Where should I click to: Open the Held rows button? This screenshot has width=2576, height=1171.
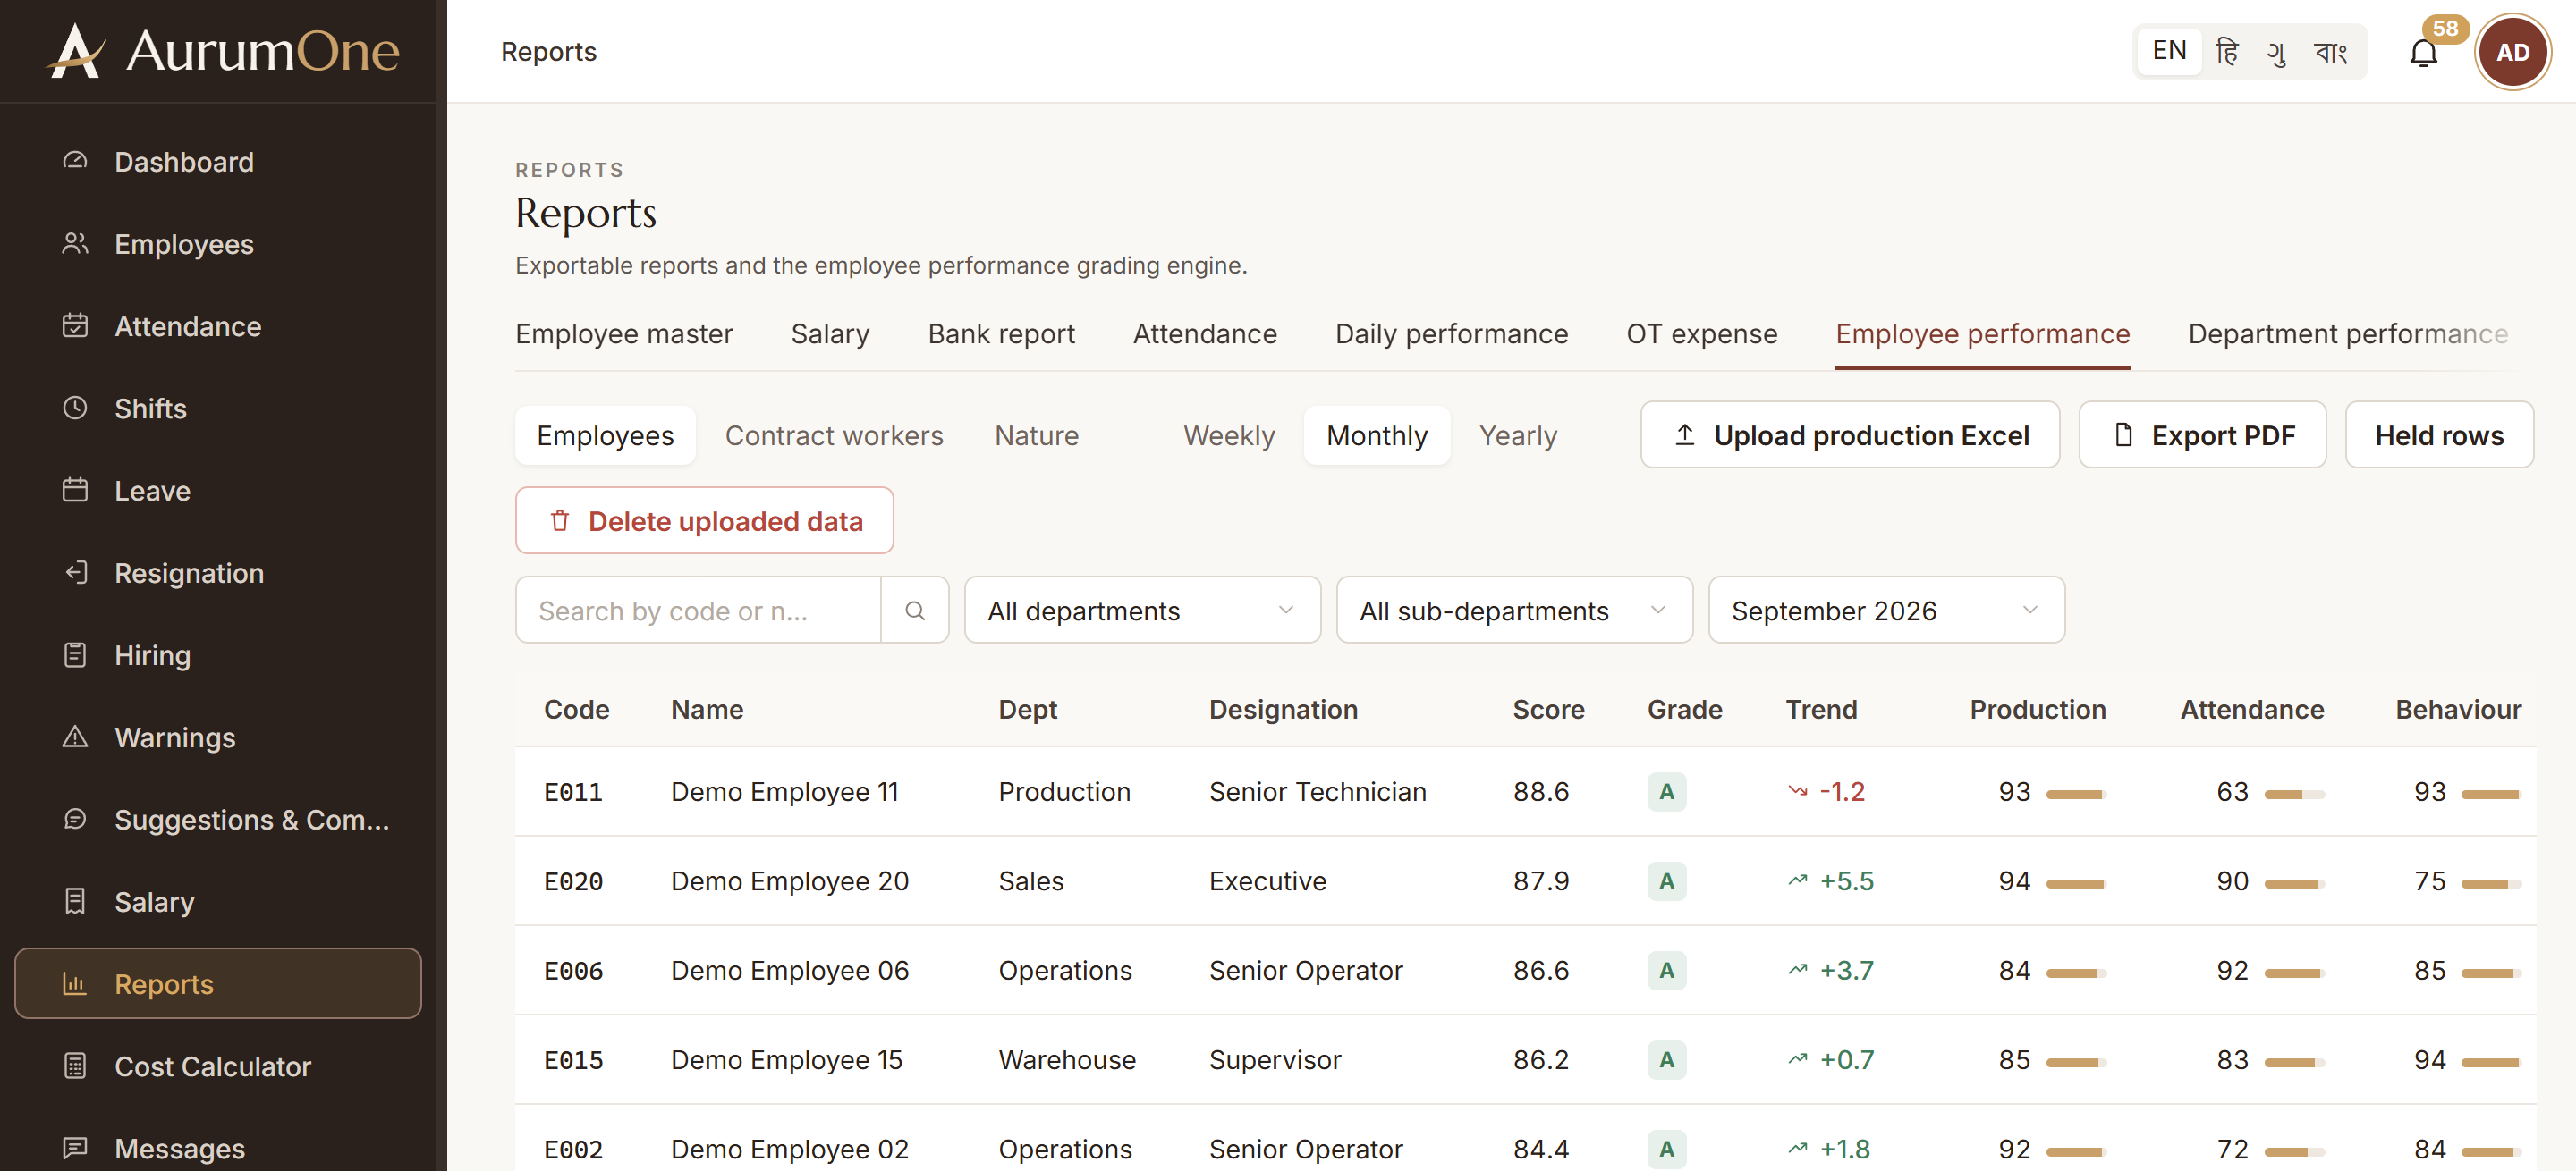[2439, 434]
